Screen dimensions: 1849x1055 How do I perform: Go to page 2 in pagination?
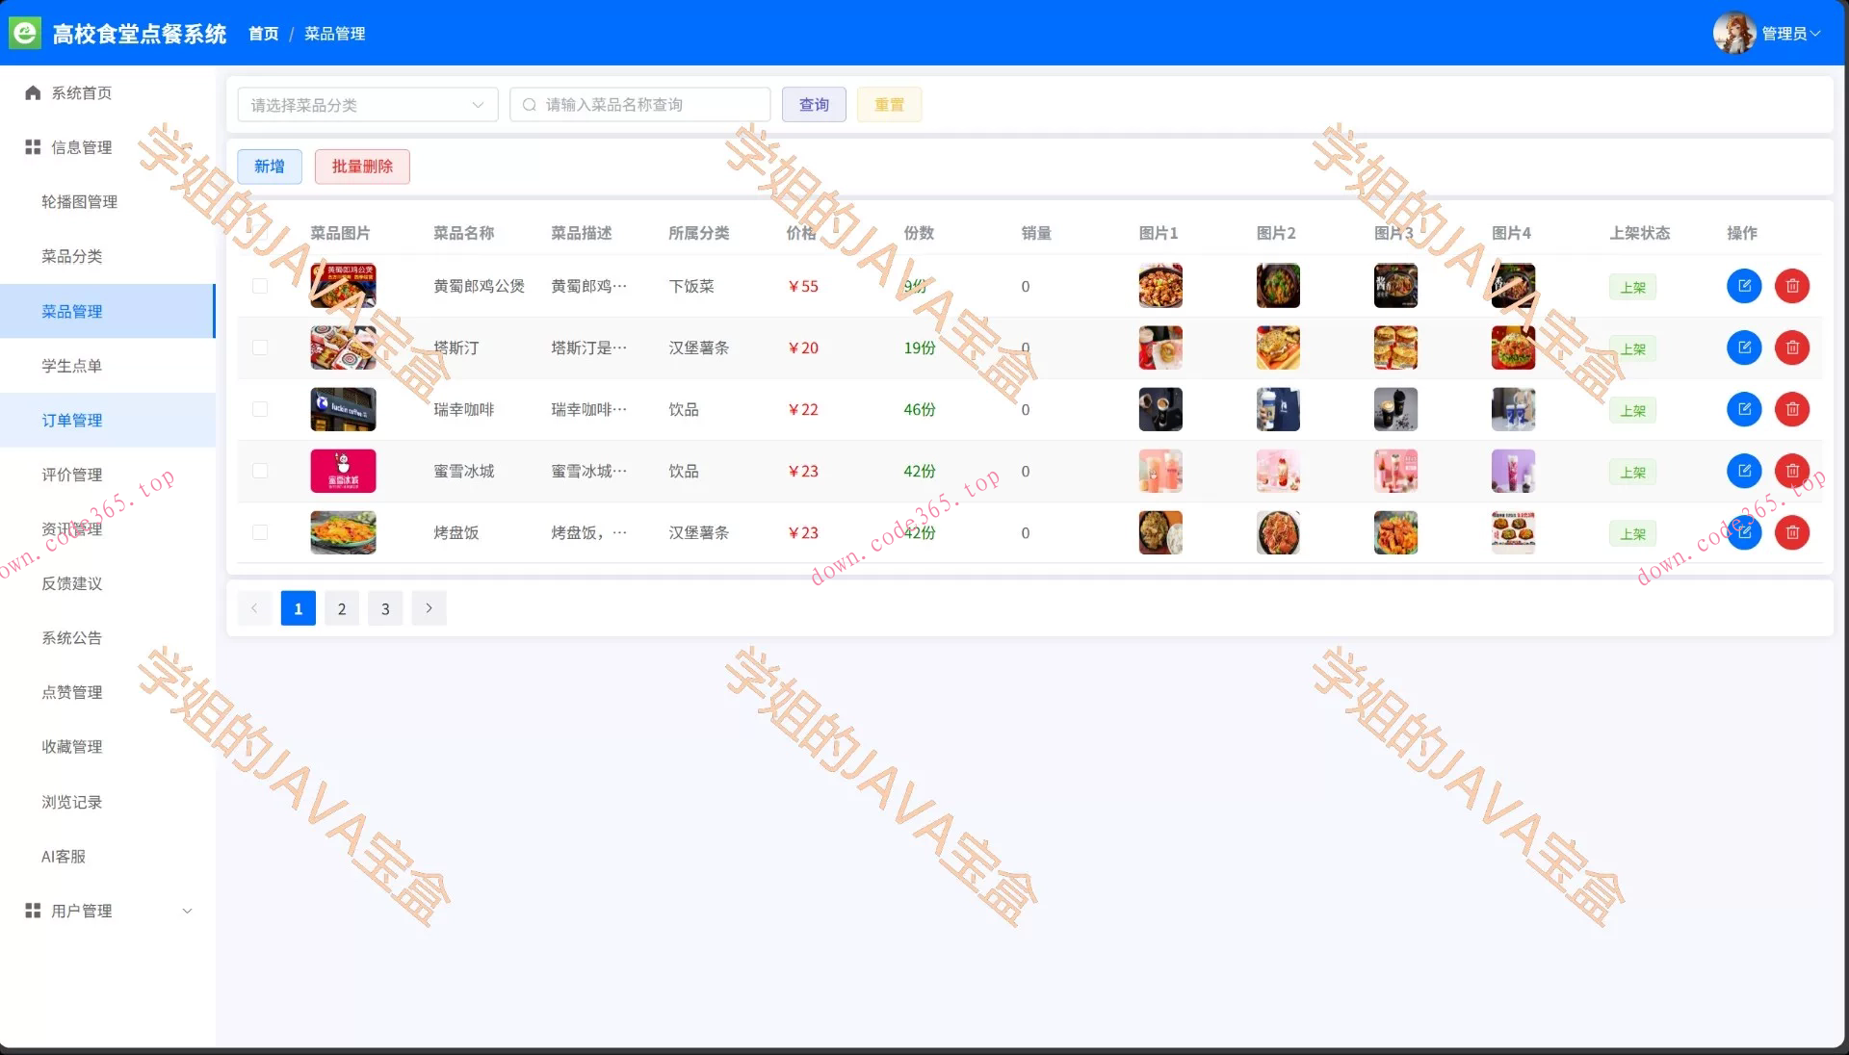[341, 607]
